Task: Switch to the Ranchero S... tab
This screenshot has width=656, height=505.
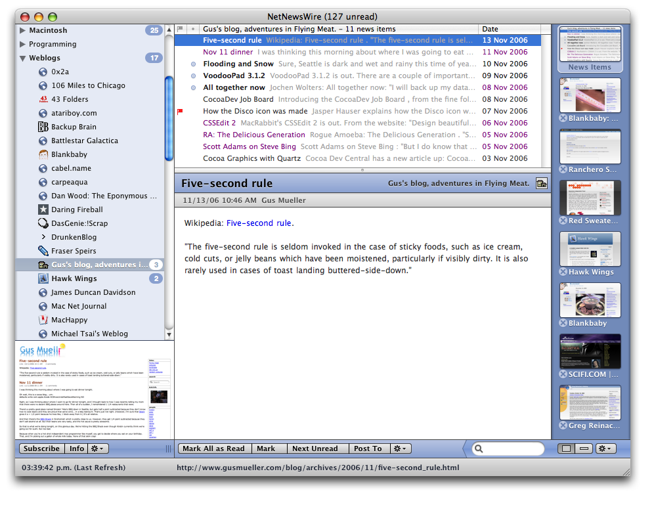Action: (x=590, y=146)
